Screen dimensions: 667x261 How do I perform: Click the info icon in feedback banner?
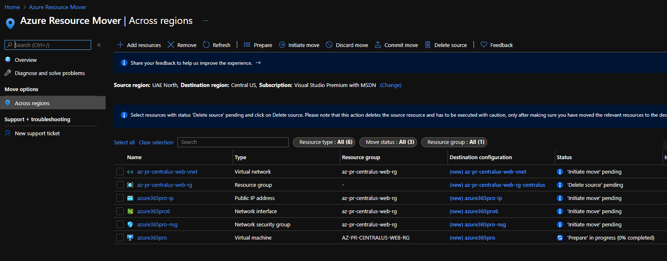[124, 63]
